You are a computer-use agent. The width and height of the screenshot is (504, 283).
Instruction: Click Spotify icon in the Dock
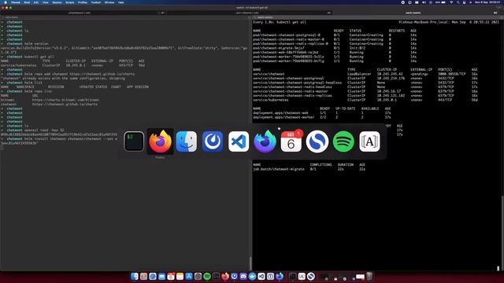[207, 276]
